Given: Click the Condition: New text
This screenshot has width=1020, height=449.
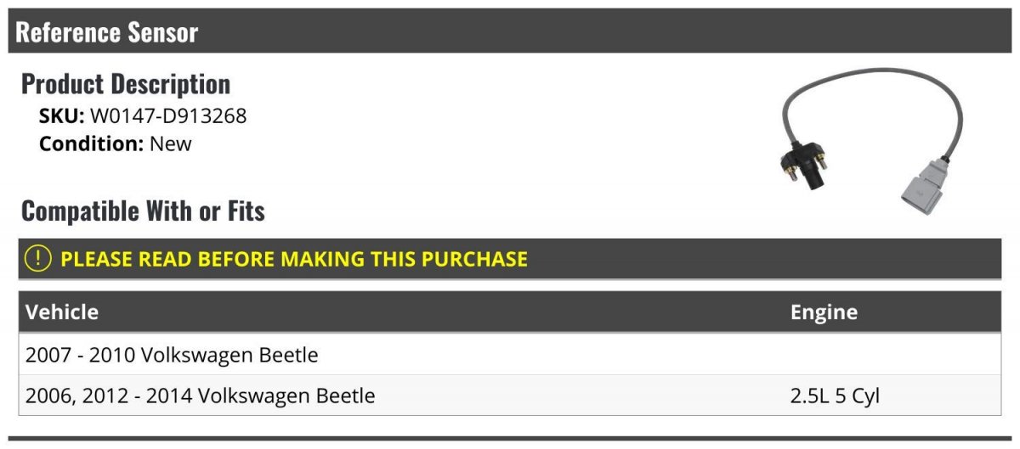Looking at the screenshot, I should (x=116, y=143).
